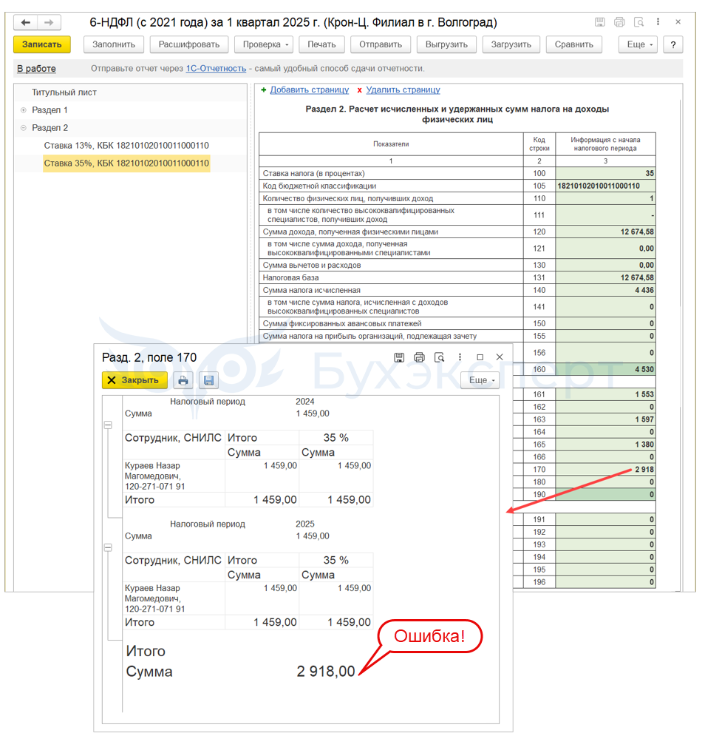Viewport: 722px width, 736px height.
Task: Maximize the field 170 dialog window
Action: (480, 358)
